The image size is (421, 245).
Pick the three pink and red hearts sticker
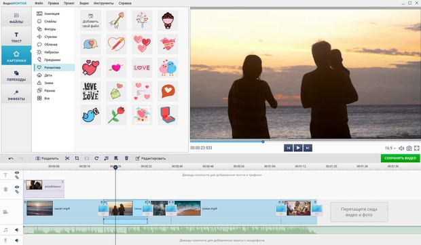[x=142, y=44]
